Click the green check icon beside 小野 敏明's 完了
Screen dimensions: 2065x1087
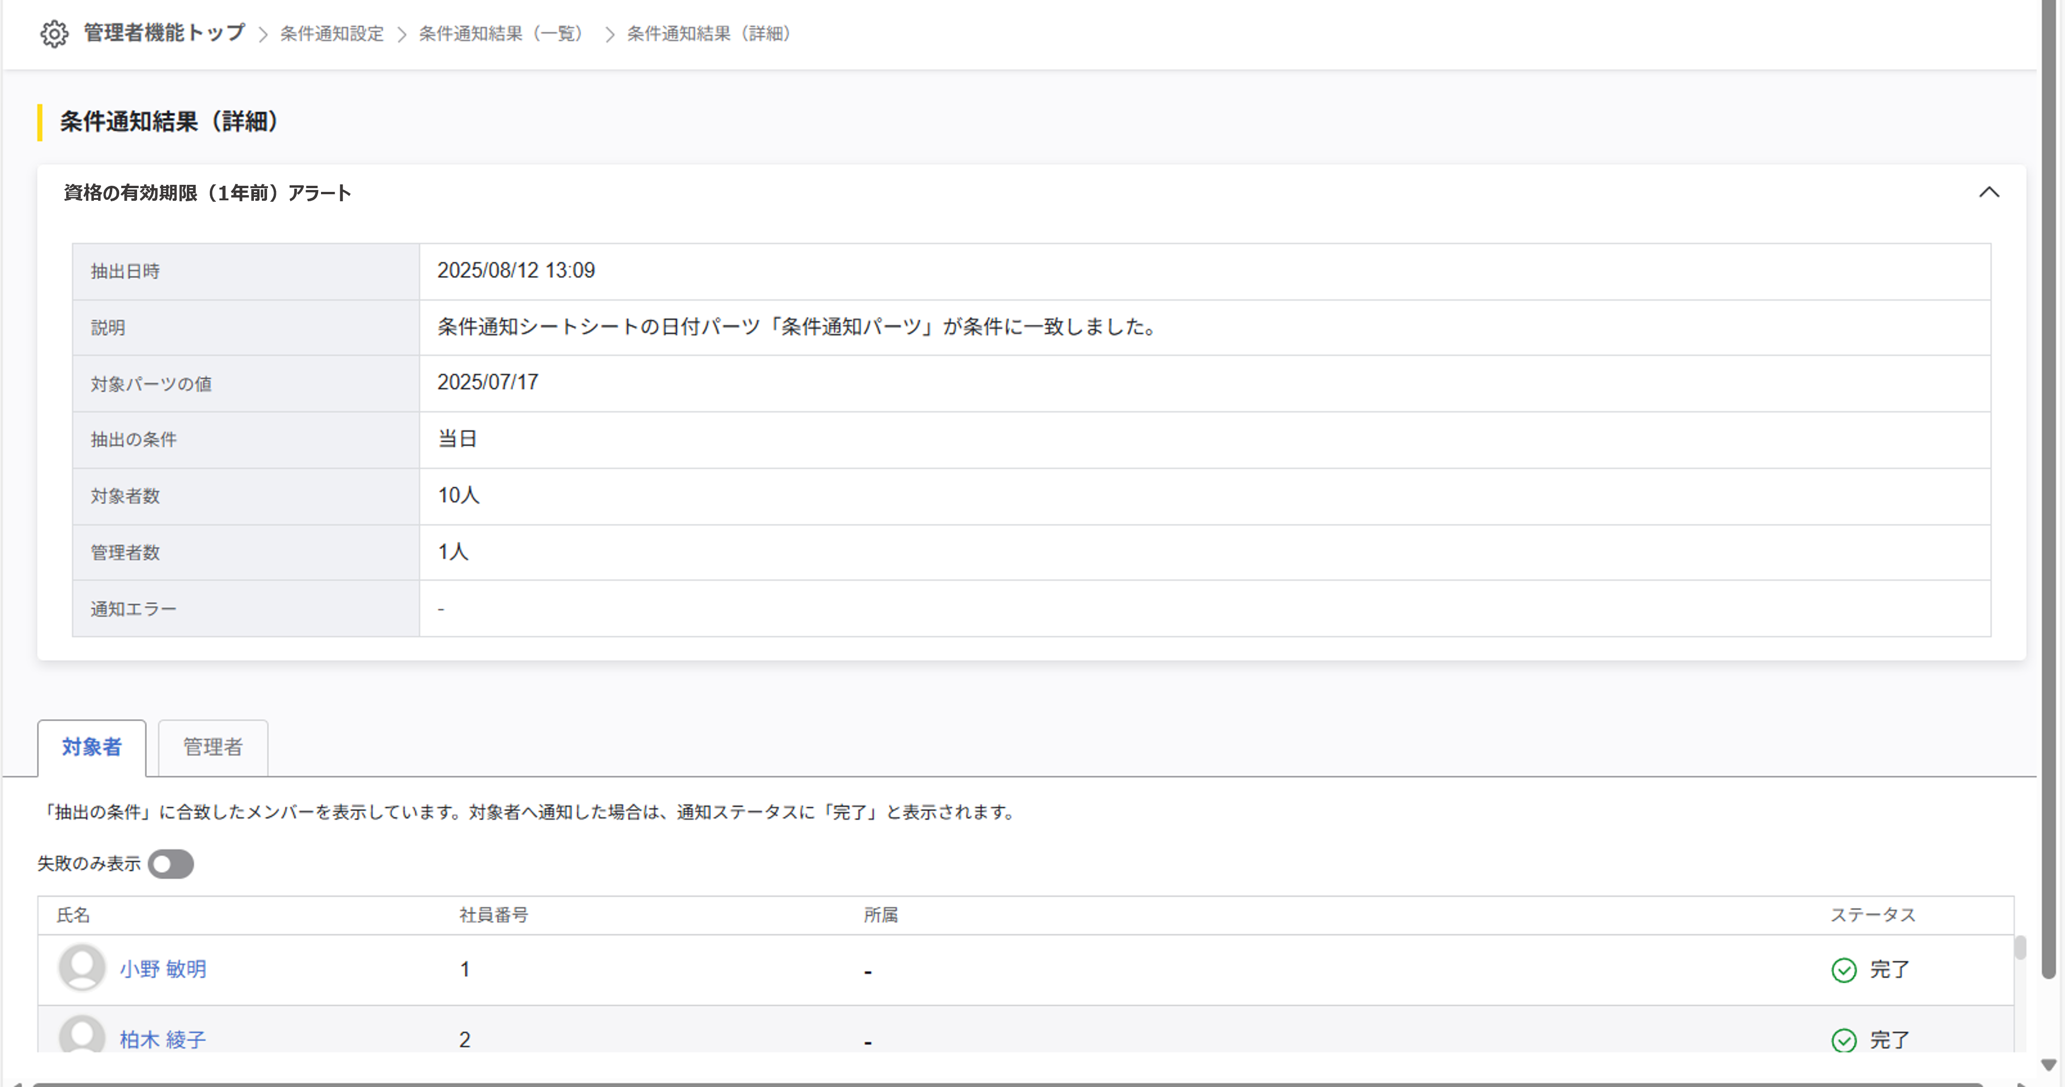pos(1844,970)
